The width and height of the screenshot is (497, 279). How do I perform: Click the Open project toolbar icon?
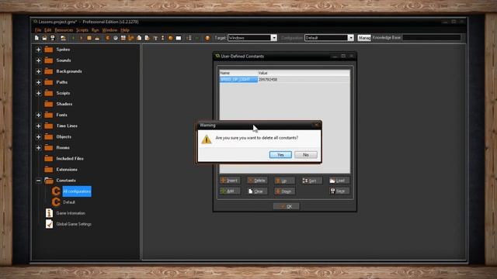44,38
